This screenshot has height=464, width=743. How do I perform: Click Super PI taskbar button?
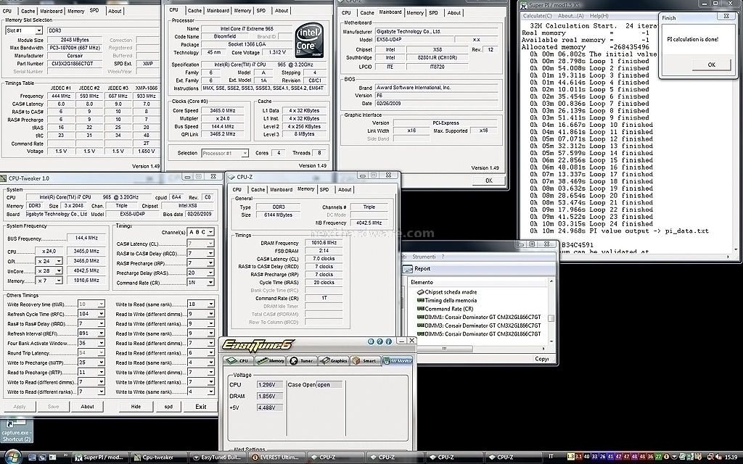(x=99, y=457)
